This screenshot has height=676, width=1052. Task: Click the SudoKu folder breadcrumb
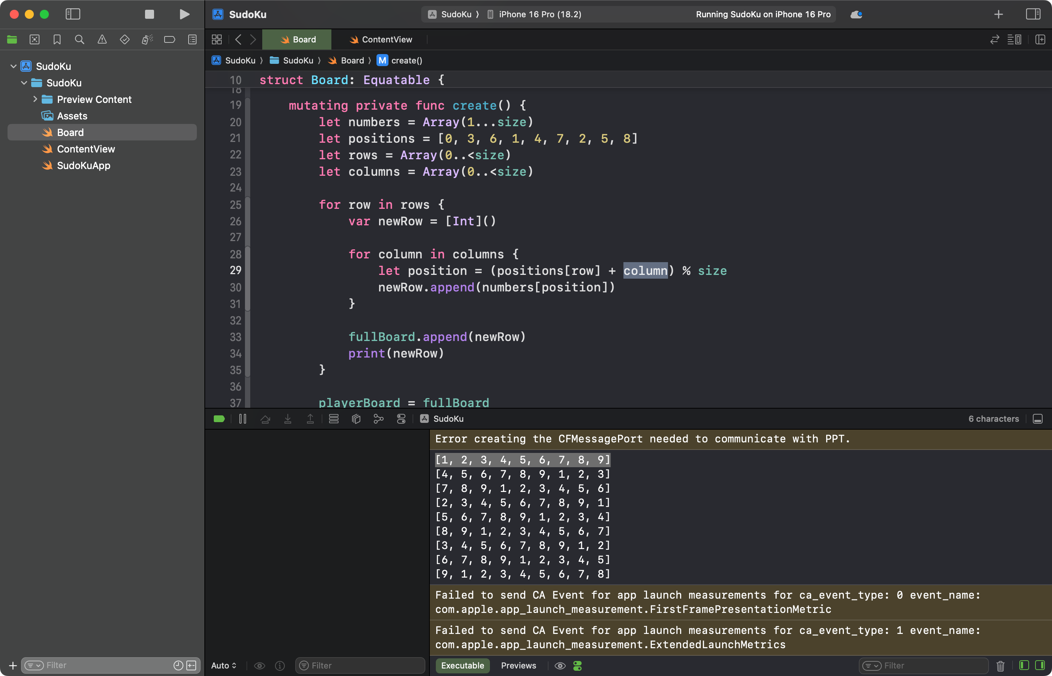[292, 60]
